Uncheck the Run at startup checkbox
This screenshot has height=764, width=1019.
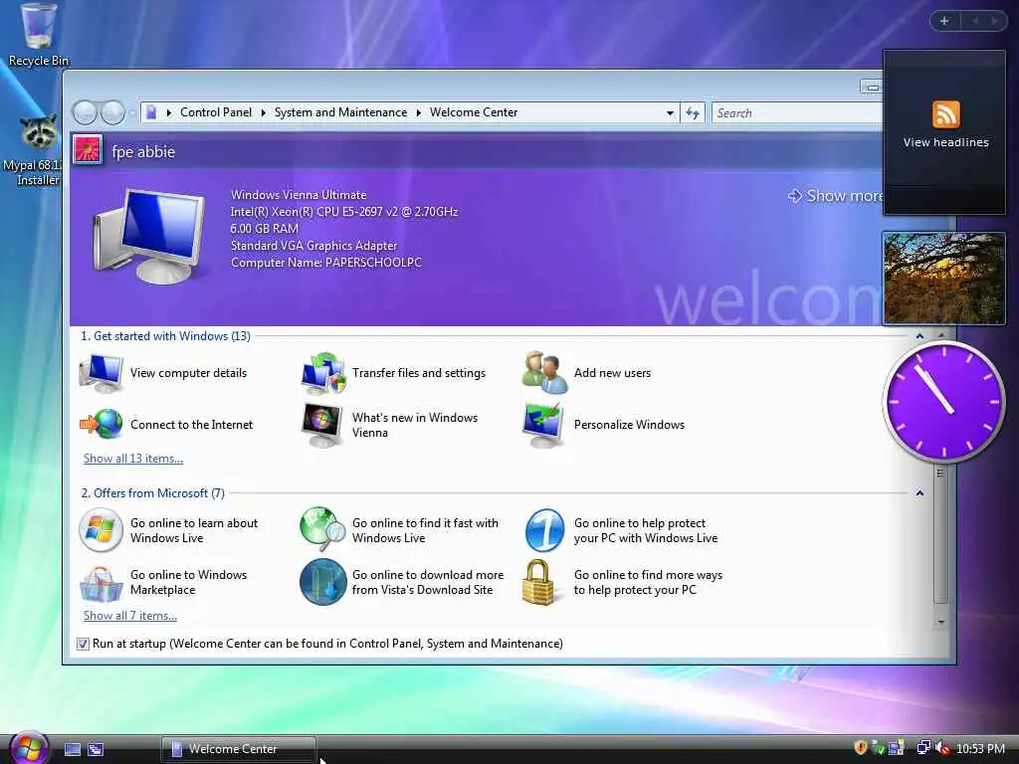83,644
